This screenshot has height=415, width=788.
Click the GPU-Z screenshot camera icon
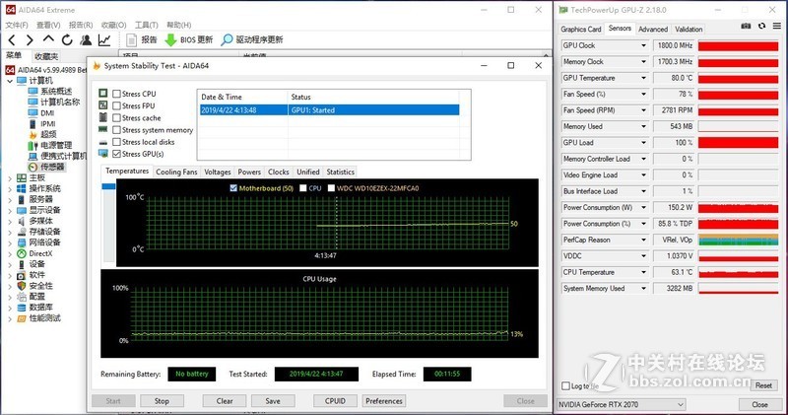pyautogui.click(x=745, y=29)
